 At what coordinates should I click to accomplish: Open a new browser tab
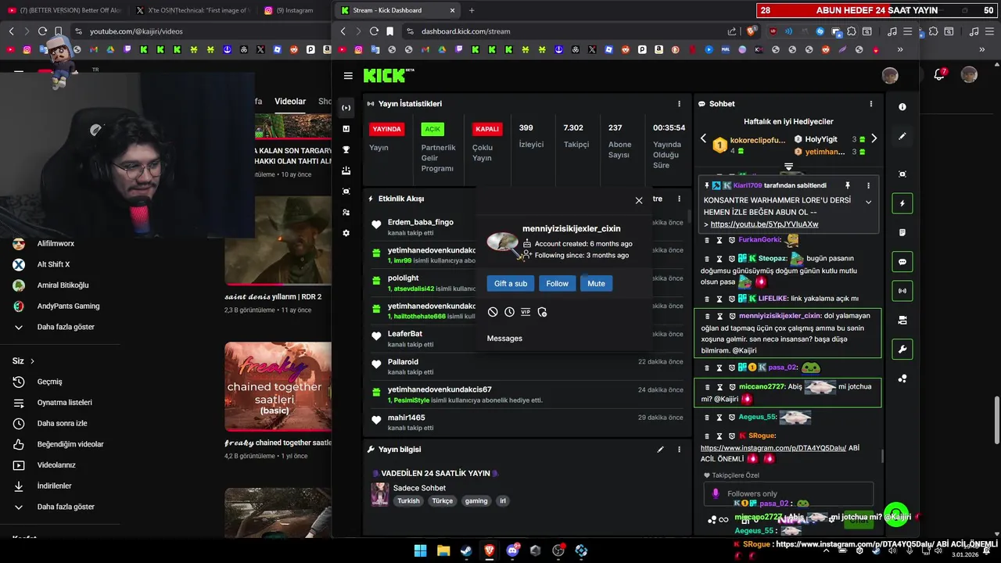point(471,10)
